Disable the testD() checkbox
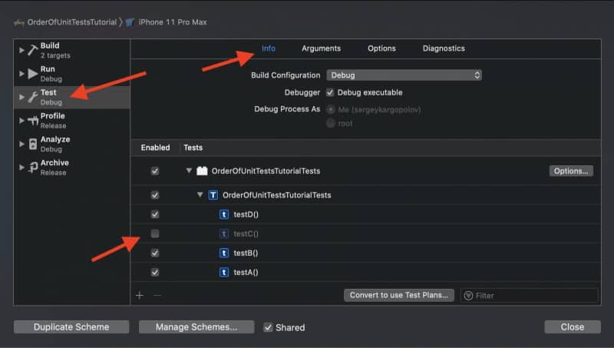Image resolution: width=614 pixels, height=348 pixels. click(155, 214)
